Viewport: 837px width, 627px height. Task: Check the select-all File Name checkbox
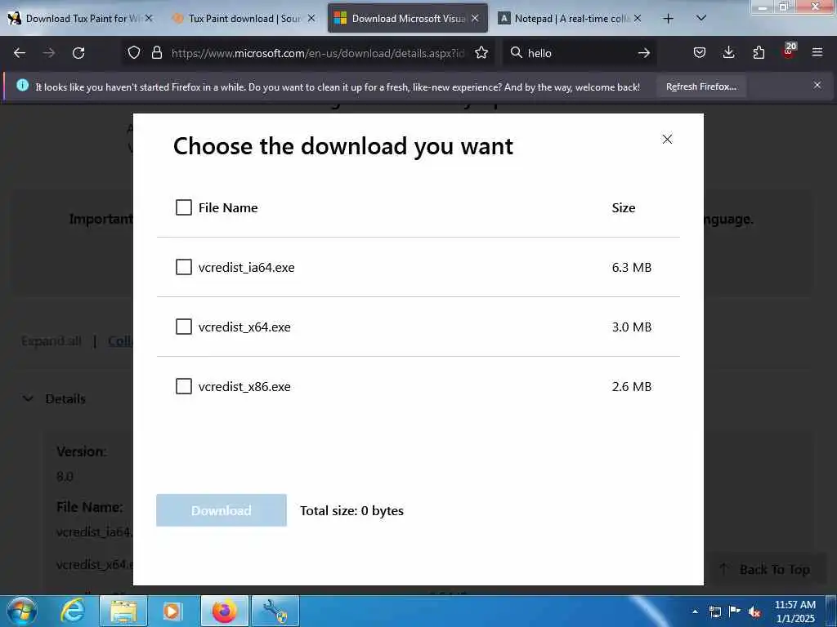184,207
